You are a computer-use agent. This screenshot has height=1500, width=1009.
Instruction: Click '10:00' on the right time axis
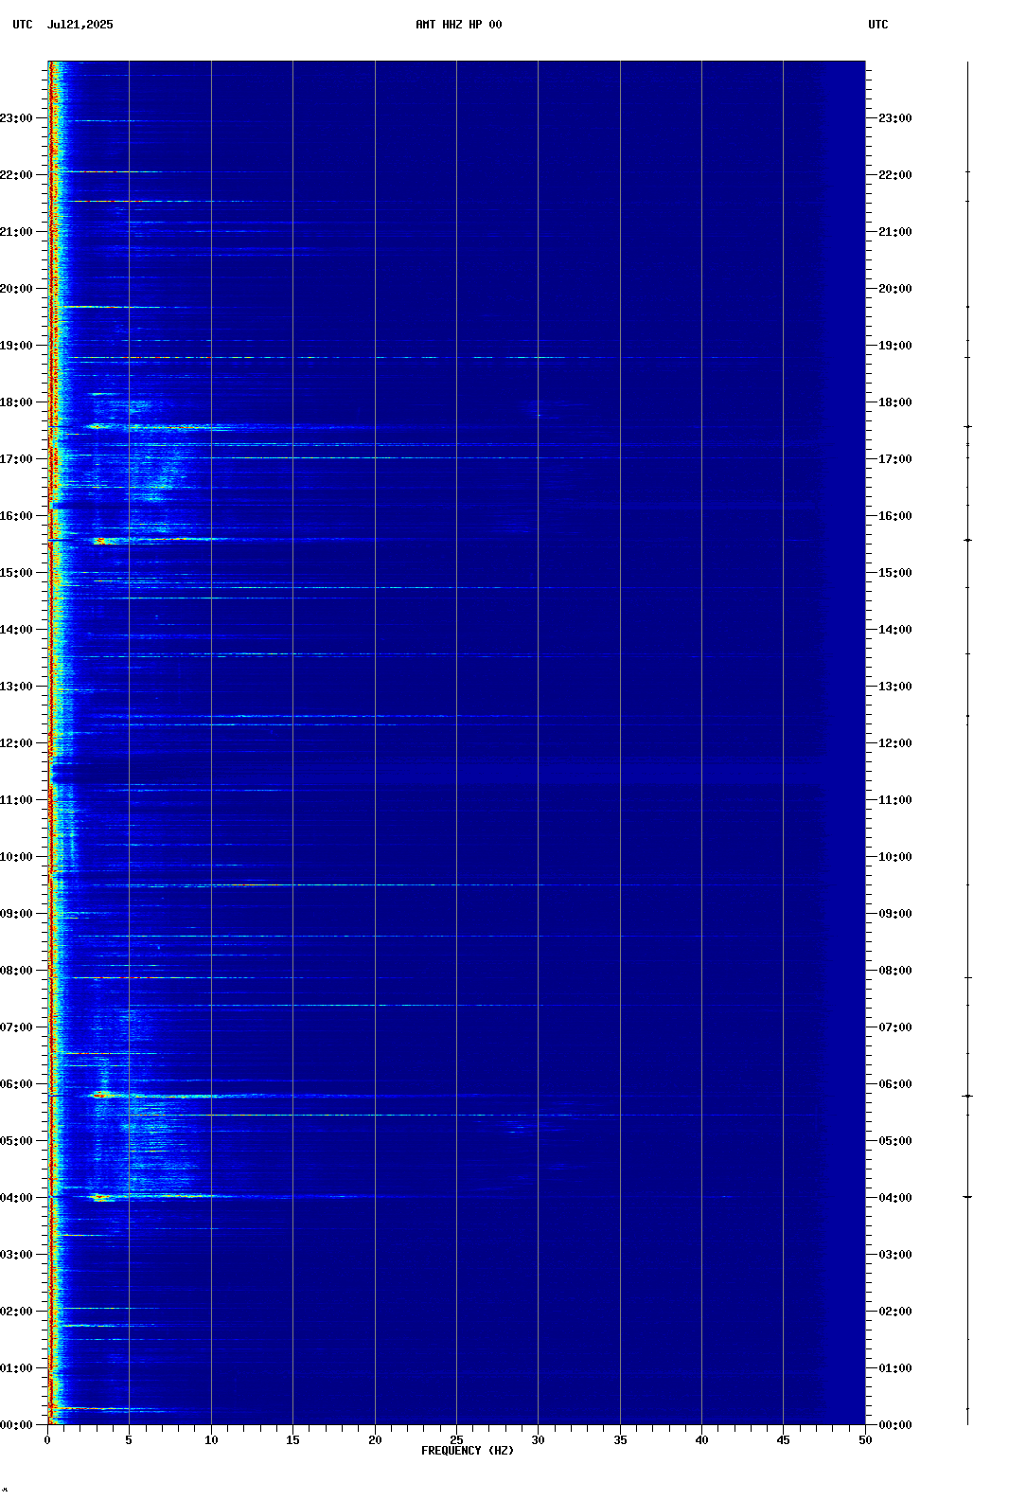tap(895, 857)
